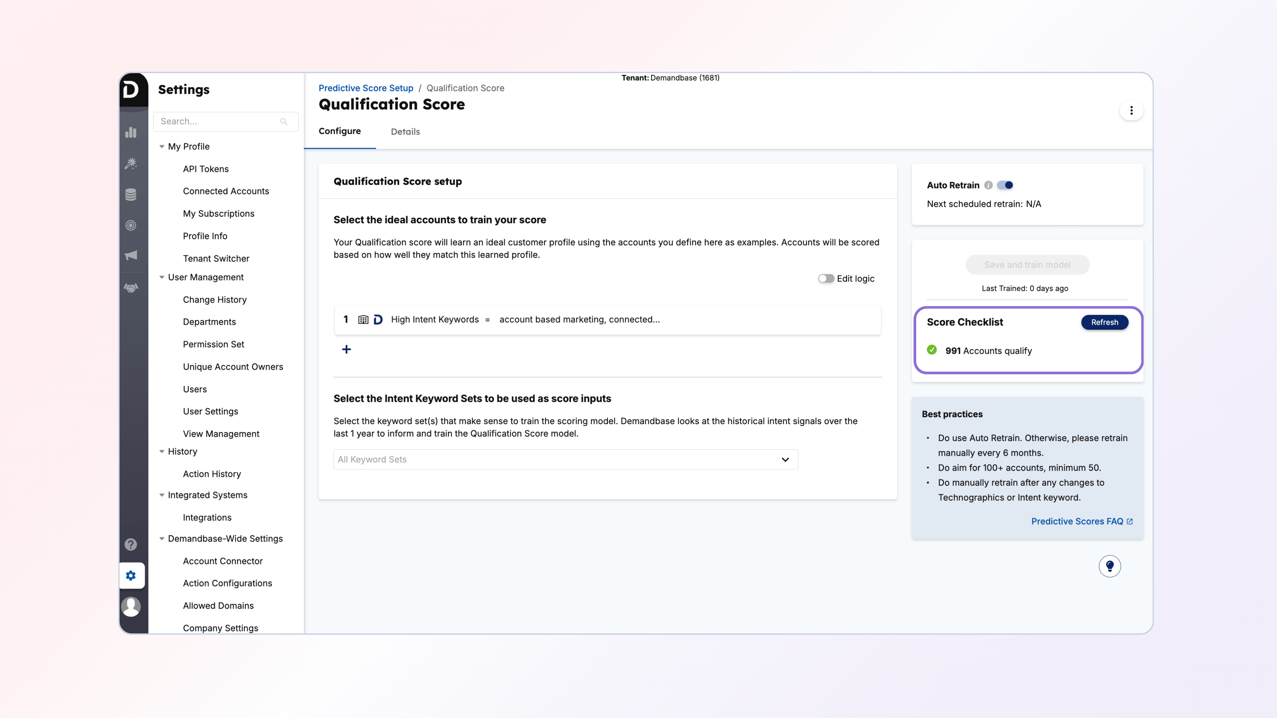Open the database stack sidebar icon
Screen dimensions: 1277x718
click(x=131, y=194)
